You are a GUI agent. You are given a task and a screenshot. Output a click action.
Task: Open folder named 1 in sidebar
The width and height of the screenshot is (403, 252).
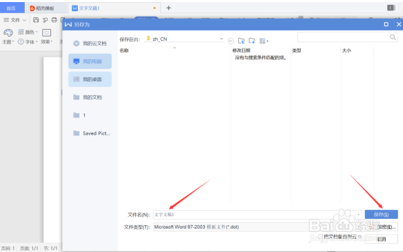(90, 115)
